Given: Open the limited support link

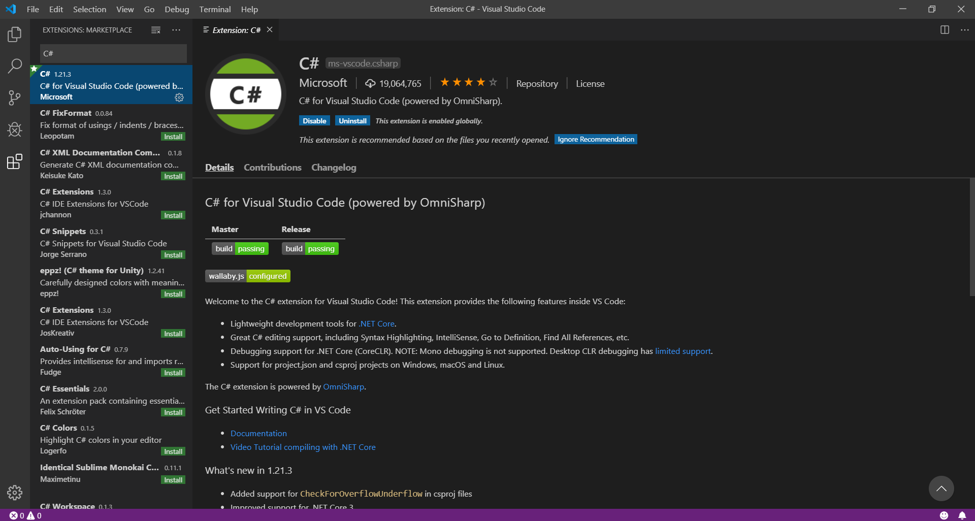Looking at the screenshot, I should point(682,351).
